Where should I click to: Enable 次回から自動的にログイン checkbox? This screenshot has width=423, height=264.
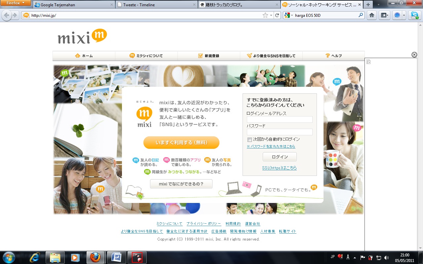[250, 140]
